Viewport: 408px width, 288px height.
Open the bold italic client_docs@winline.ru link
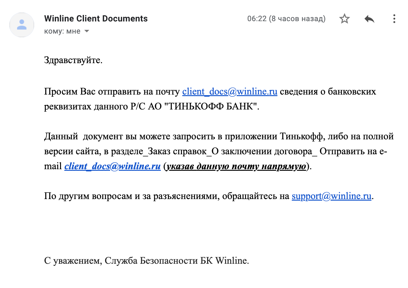[x=112, y=166]
